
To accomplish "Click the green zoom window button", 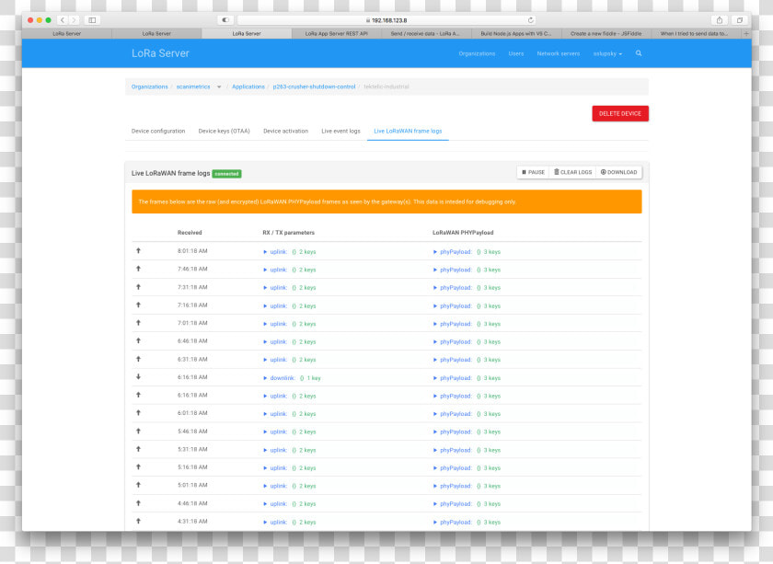I will pyautogui.click(x=48, y=20).
